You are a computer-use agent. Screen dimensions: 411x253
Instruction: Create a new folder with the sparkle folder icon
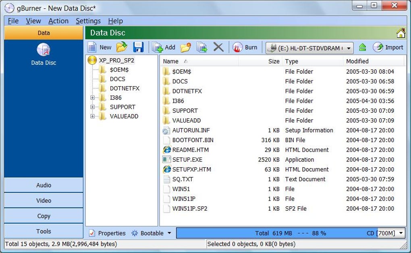coord(186,48)
